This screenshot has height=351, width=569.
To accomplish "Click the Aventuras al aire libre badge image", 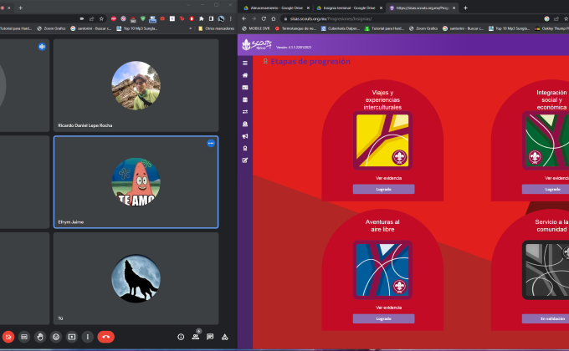I will (383, 271).
